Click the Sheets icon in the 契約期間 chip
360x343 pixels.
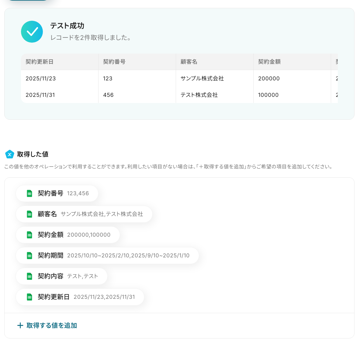tap(29, 256)
